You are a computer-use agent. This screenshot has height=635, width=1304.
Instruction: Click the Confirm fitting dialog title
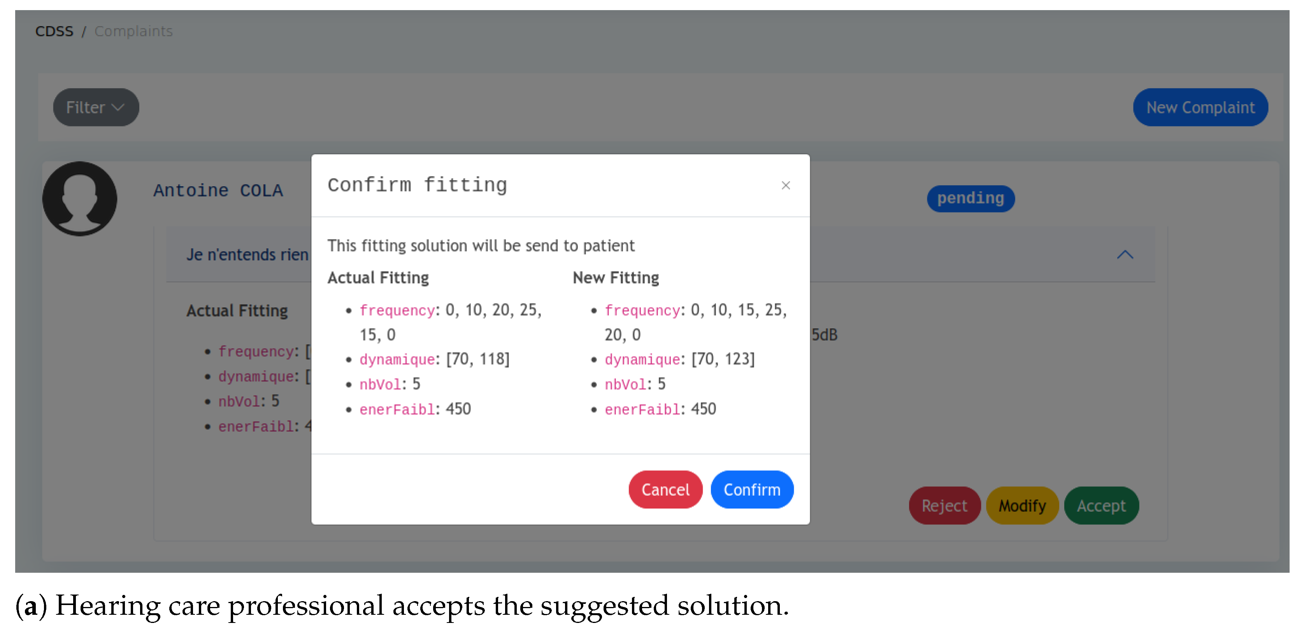[x=417, y=185]
